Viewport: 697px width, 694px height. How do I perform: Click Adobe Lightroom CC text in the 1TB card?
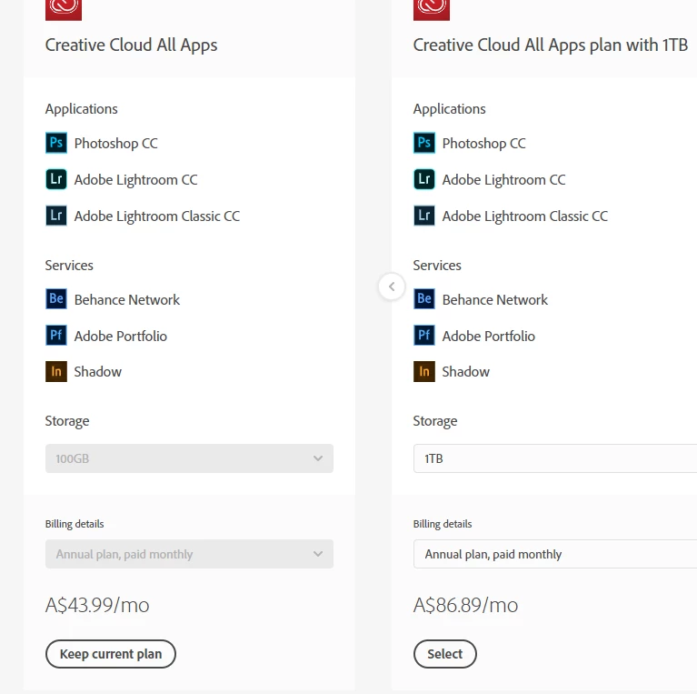[x=504, y=180]
